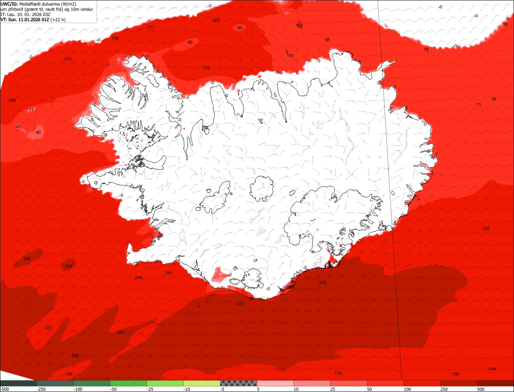
Task: Click the map value '226'
Action: pos(486,228)
